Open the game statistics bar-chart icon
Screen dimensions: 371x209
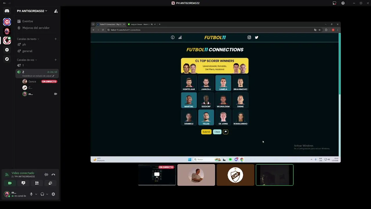point(180,37)
